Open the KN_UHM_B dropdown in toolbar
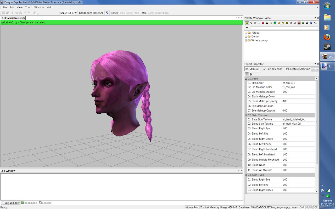This screenshot has width=335, height=209. [x=75, y=13]
